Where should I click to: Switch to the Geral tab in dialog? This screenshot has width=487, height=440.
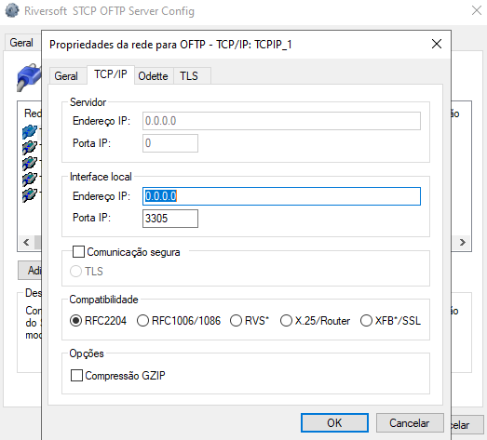point(67,76)
